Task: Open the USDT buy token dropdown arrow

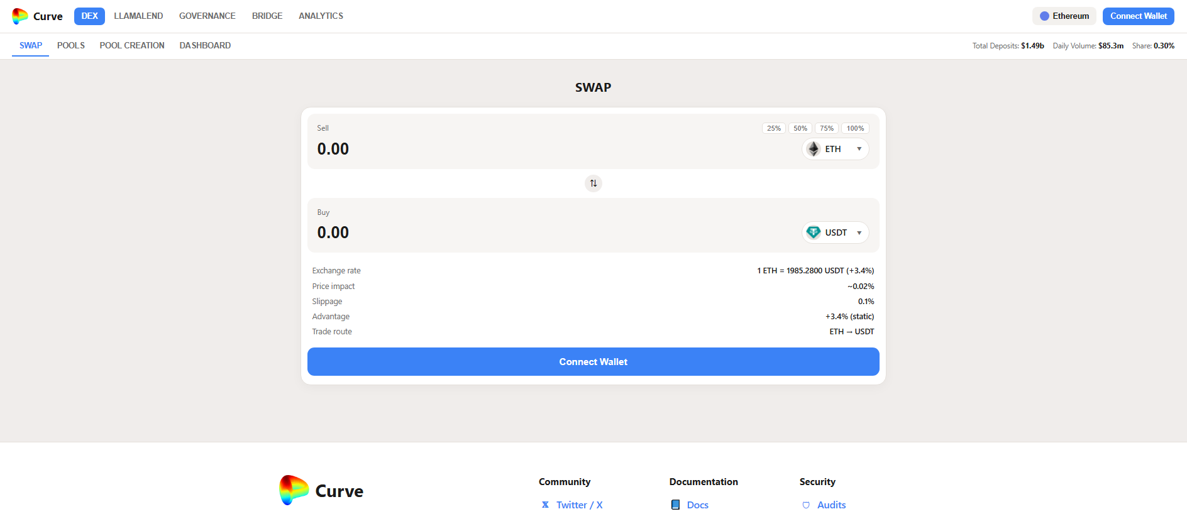Action: click(859, 232)
